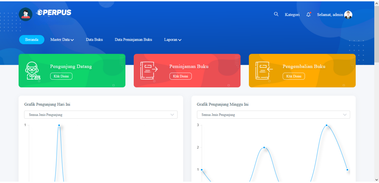Click the book borrow icon on red card
The image size is (379, 183).
pyautogui.click(x=149, y=71)
